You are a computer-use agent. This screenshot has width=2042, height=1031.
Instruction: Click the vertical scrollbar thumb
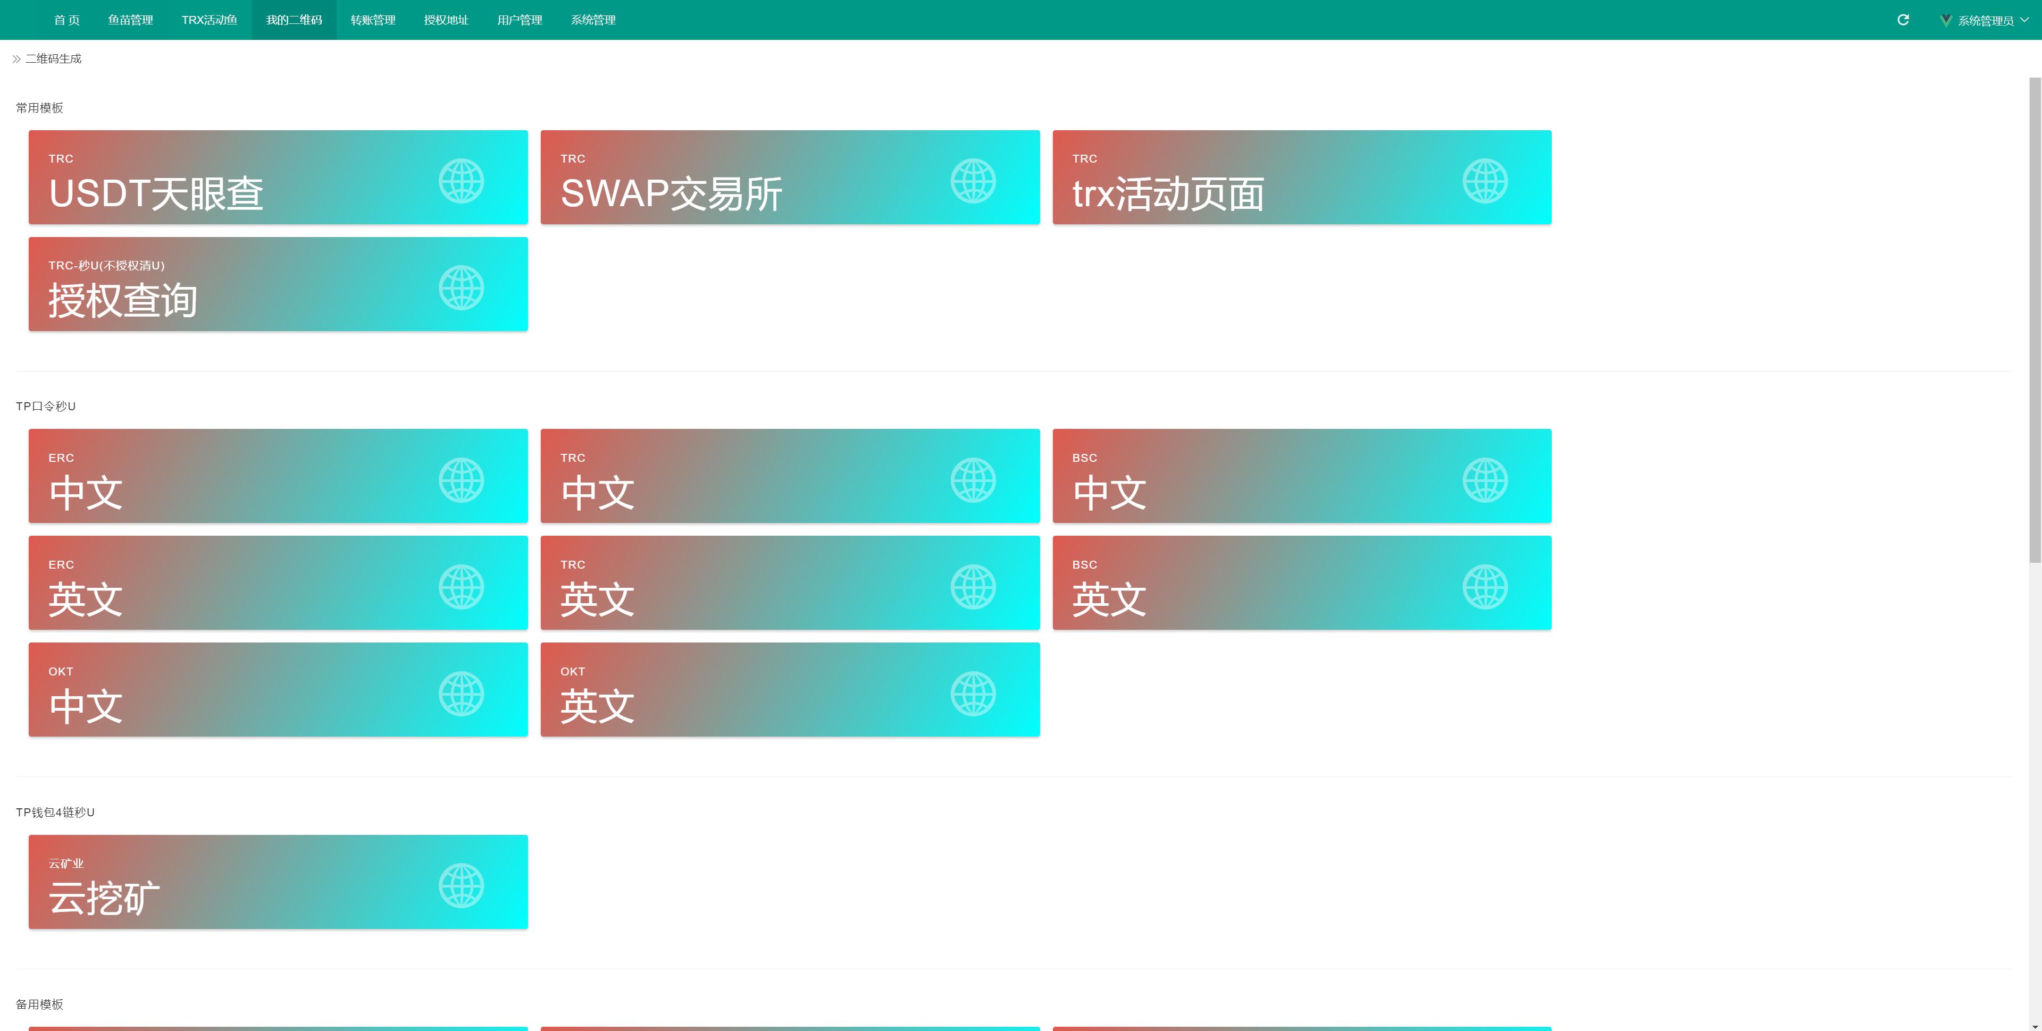point(2034,317)
